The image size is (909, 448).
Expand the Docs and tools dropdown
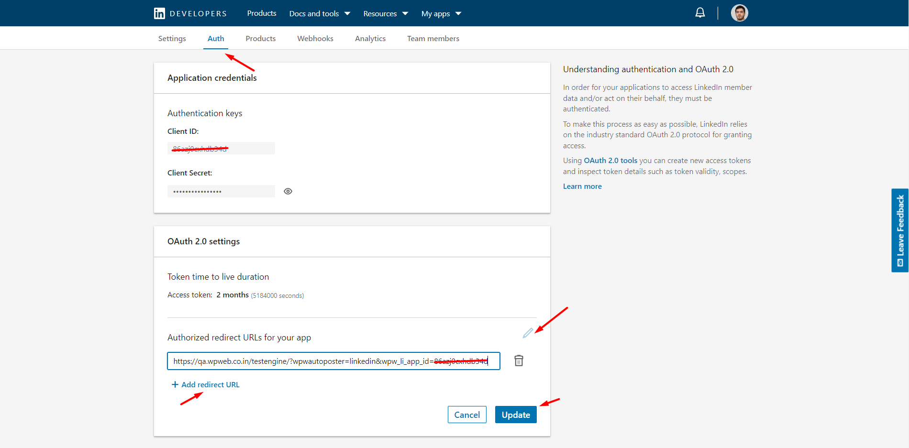pos(320,13)
